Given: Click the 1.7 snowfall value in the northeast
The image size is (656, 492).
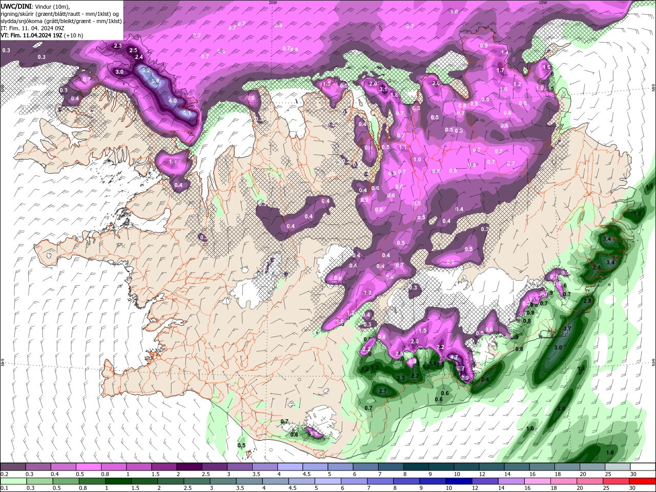Looking at the screenshot, I should click(501, 71).
